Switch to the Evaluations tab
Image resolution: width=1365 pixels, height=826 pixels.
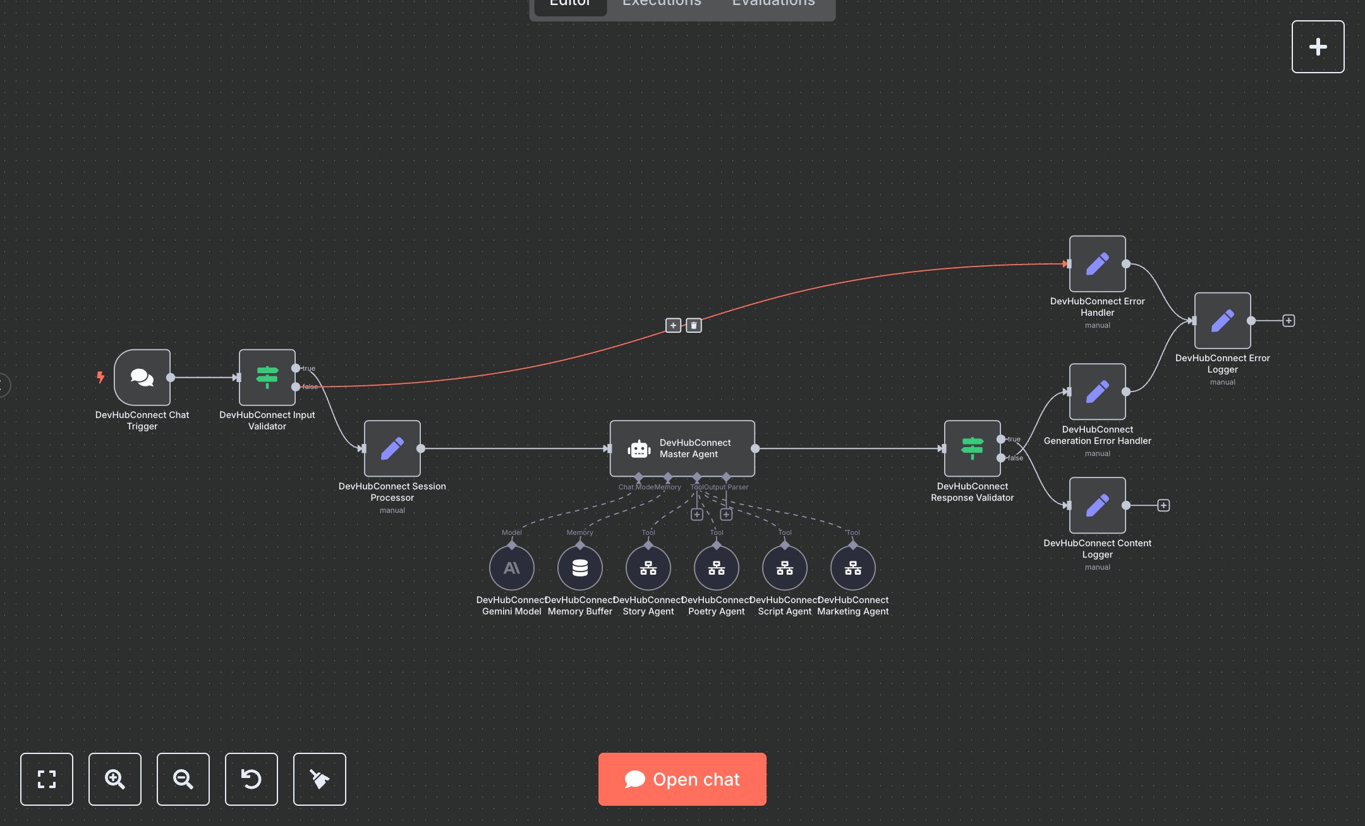pos(772,4)
